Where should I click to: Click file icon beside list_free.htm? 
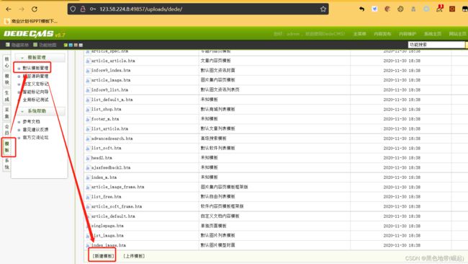(x=88, y=197)
